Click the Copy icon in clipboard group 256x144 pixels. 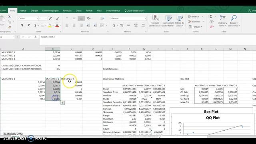pyautogui.click(x=9, y=22)
